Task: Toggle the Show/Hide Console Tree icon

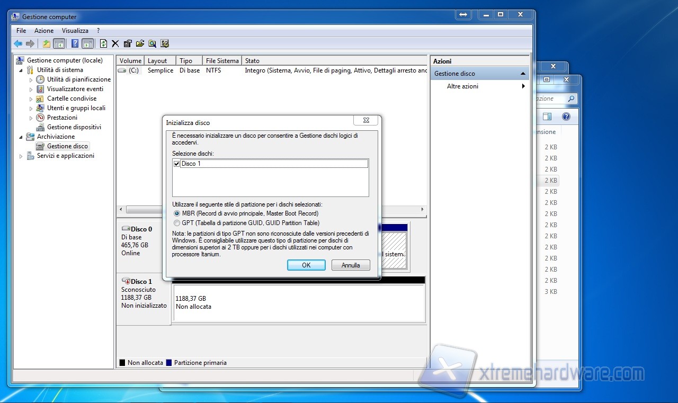Action: click(x=59, y=44)
